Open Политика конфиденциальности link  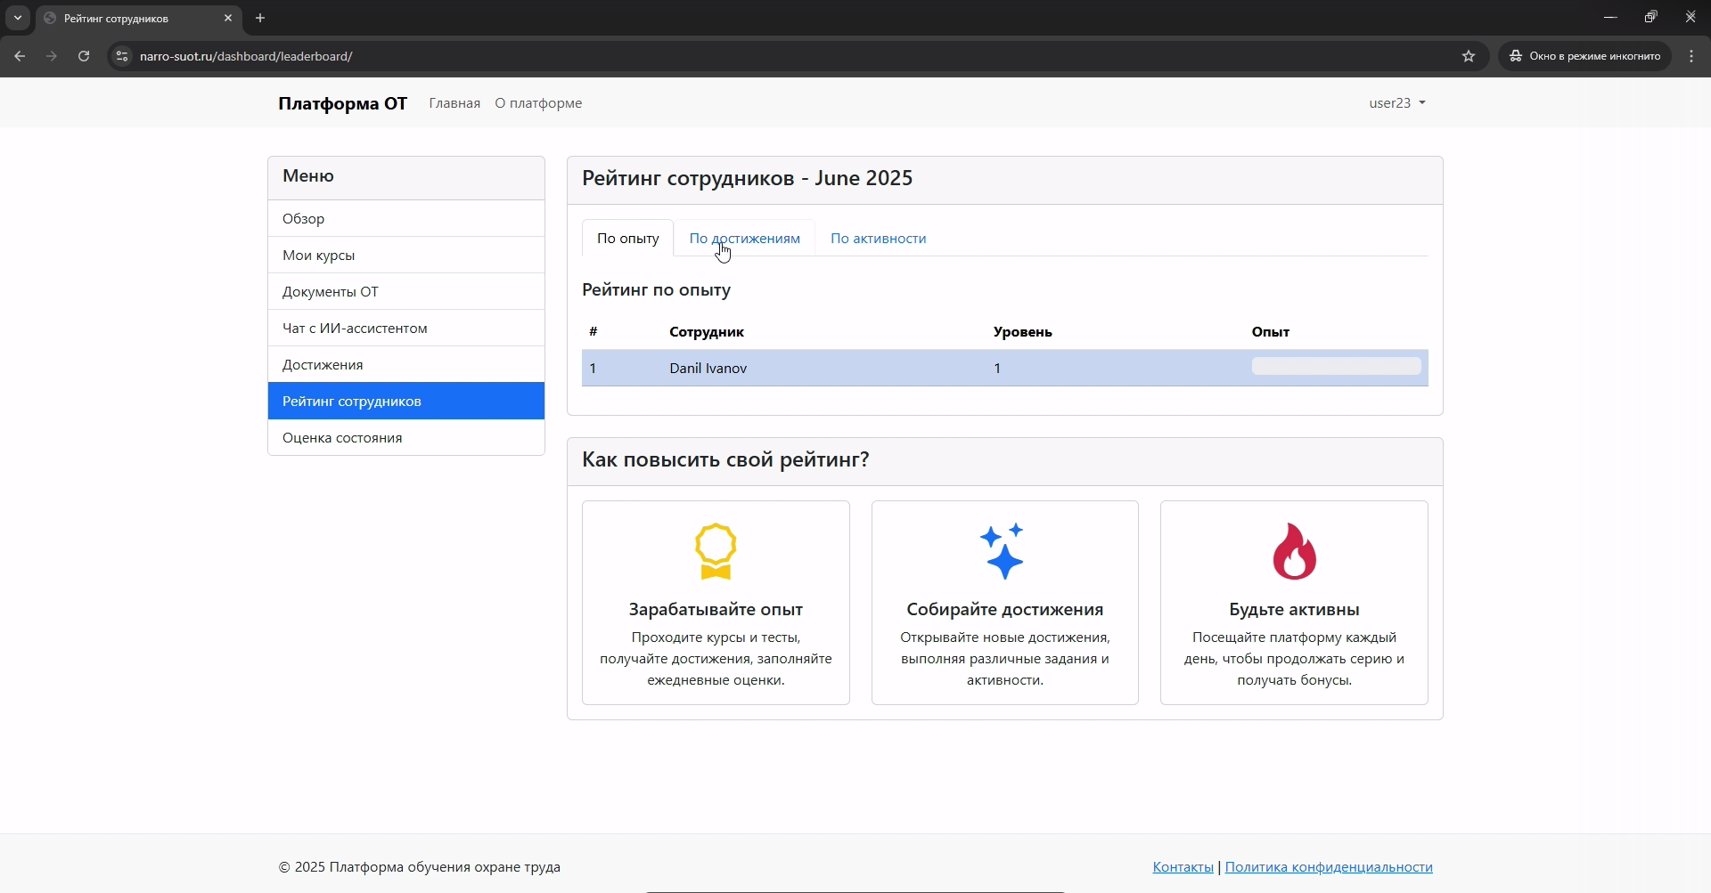point(1328,867)
